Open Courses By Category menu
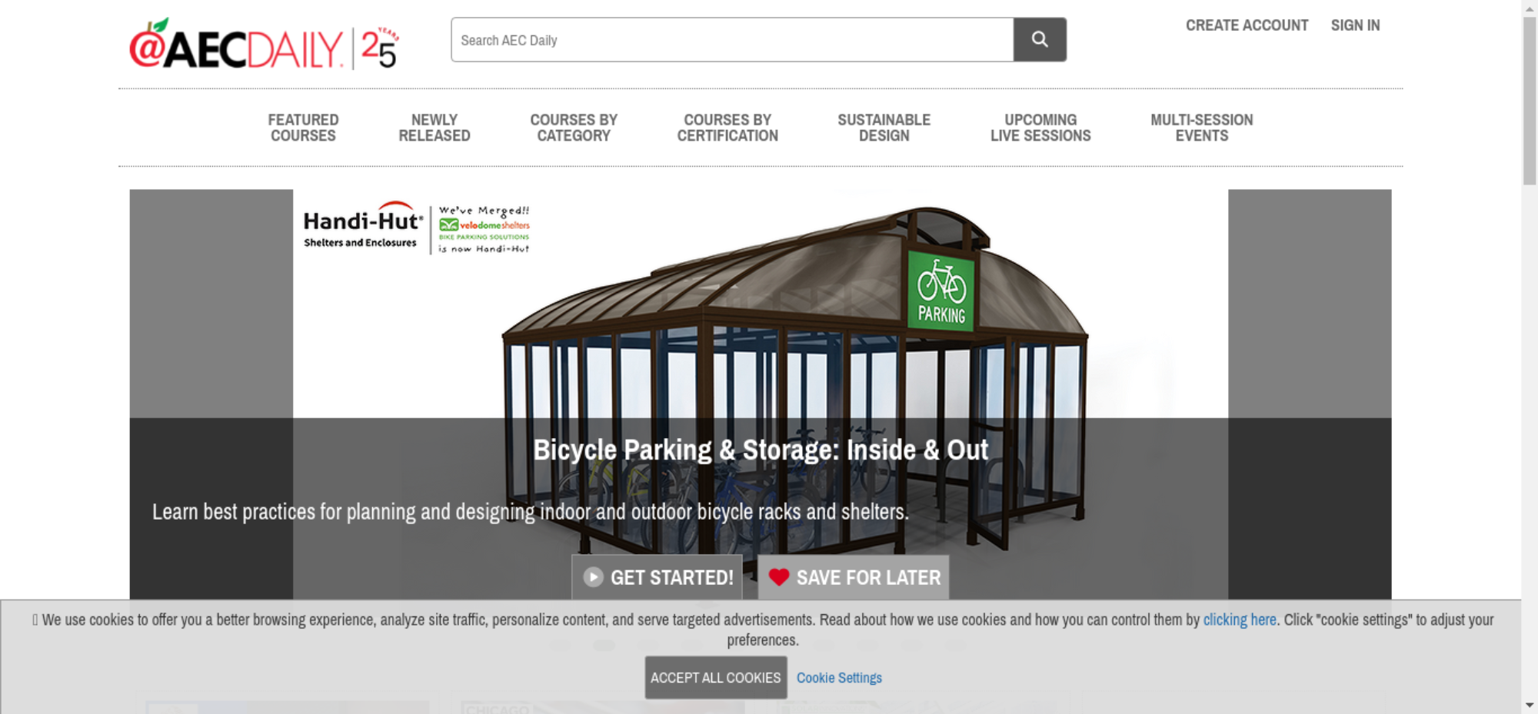The image size is (1538, 714). [x=574, y=128]
